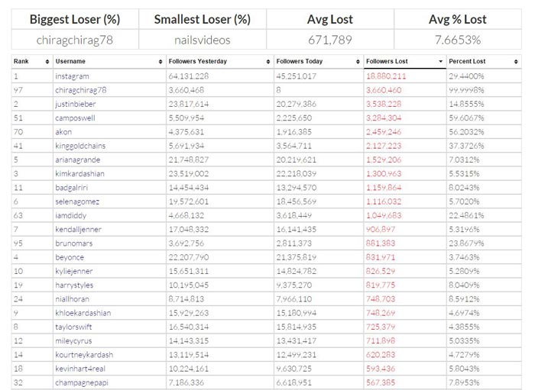Click taylorswift's 16,540,314 followers yesterday
Image resolution: width=535 pixels, height=390 pixels.
pyautogui.click(x=188, y=327)
